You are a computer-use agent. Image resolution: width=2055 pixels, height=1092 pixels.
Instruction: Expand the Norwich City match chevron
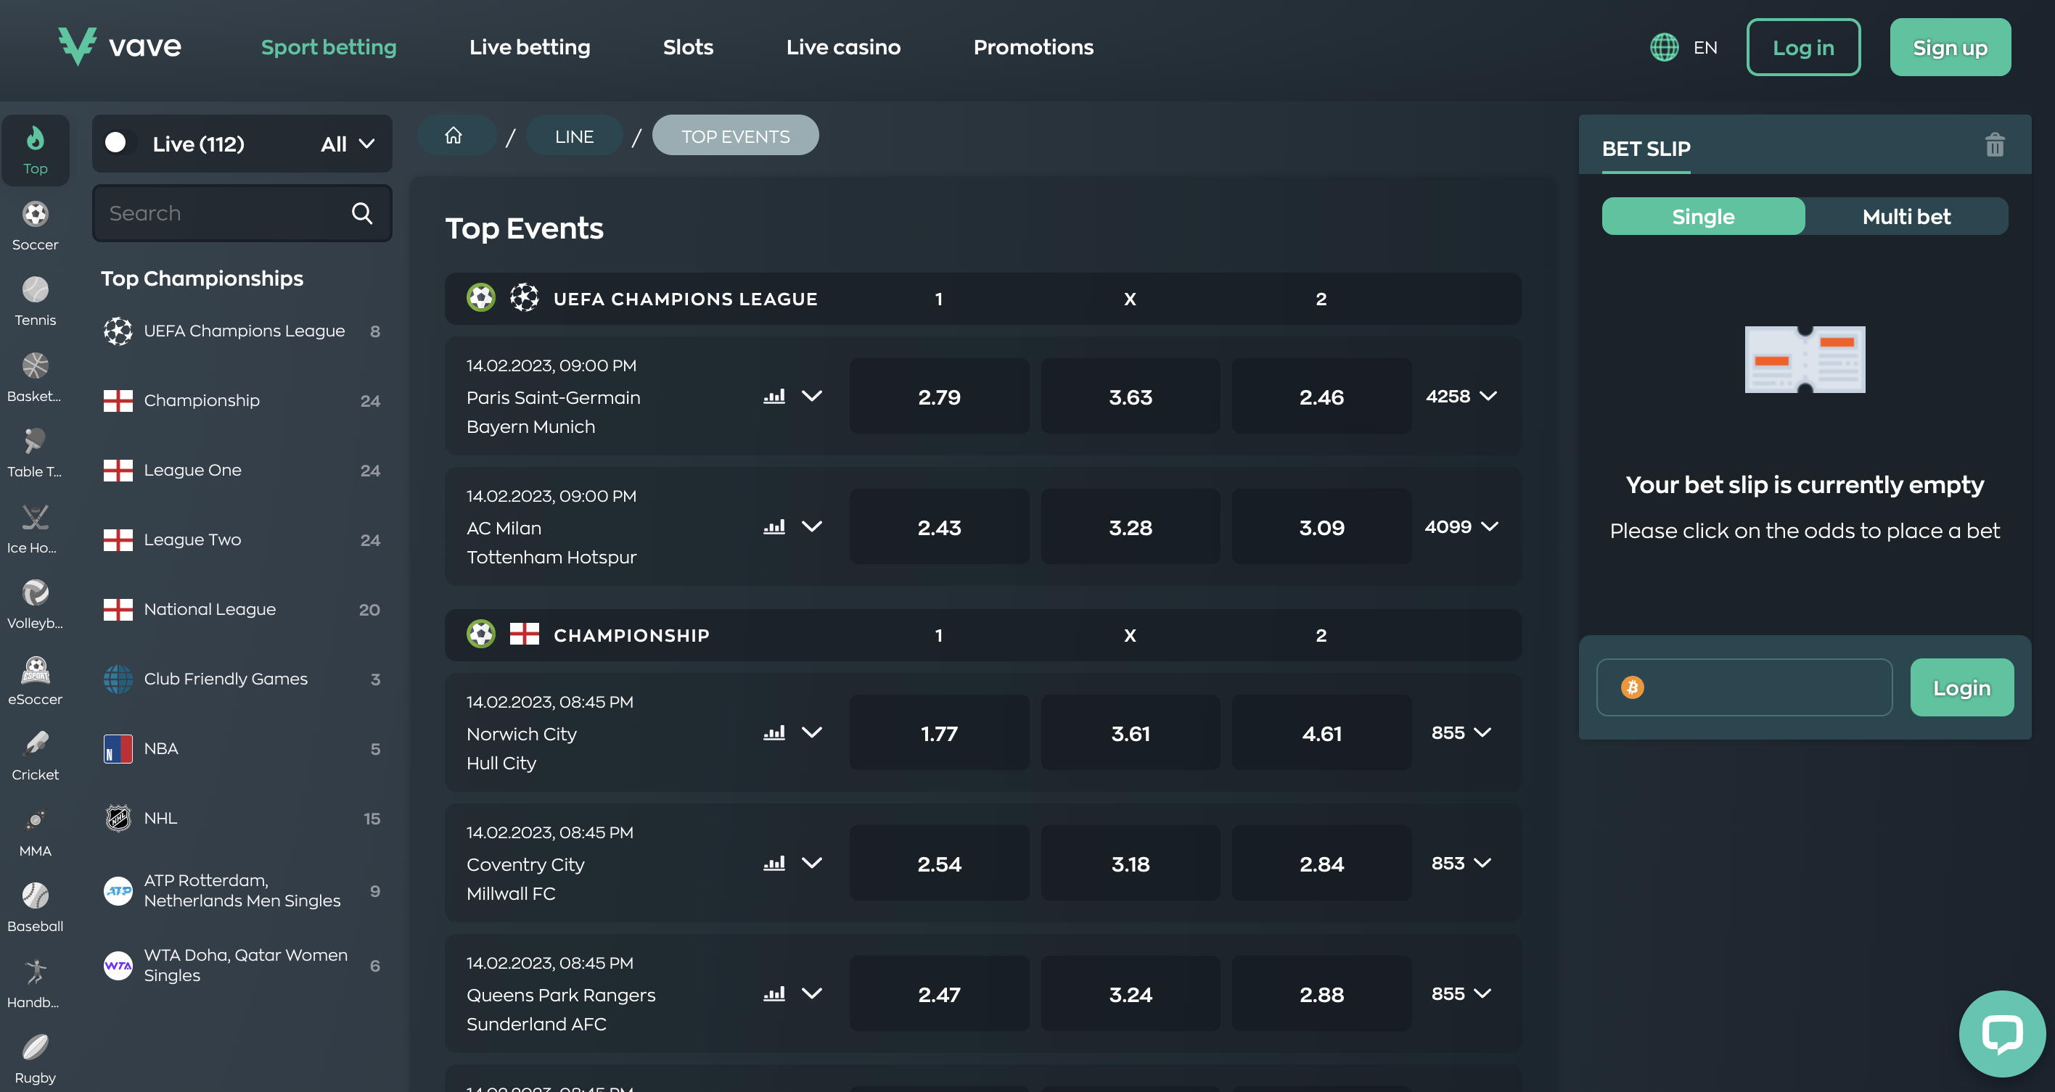(811, 732)
